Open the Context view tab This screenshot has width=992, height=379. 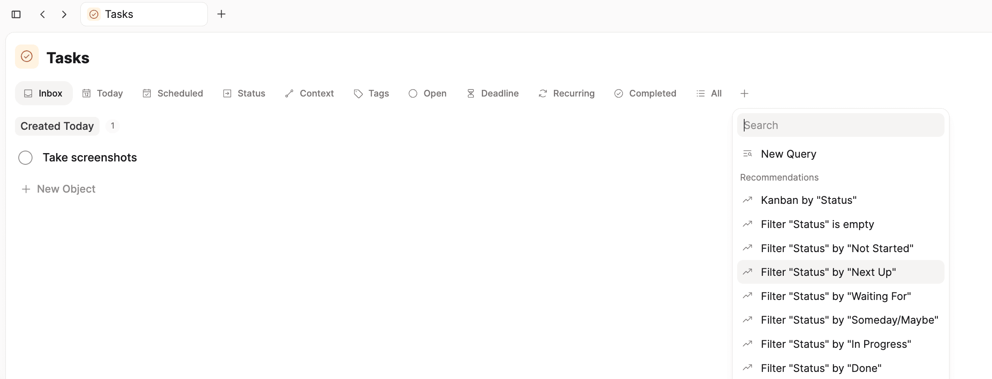[309, 93]
